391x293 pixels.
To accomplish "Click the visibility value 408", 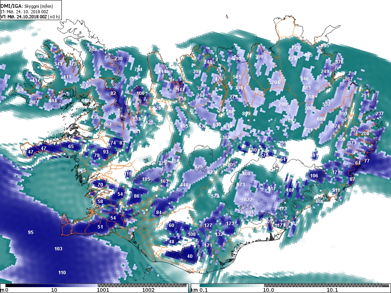I will pos(246,174).
